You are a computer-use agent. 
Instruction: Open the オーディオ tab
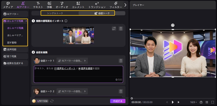tap(62, 5)
